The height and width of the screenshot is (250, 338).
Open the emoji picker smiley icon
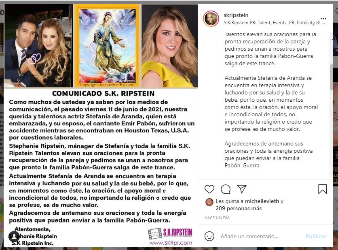click(x=209, y=236)
